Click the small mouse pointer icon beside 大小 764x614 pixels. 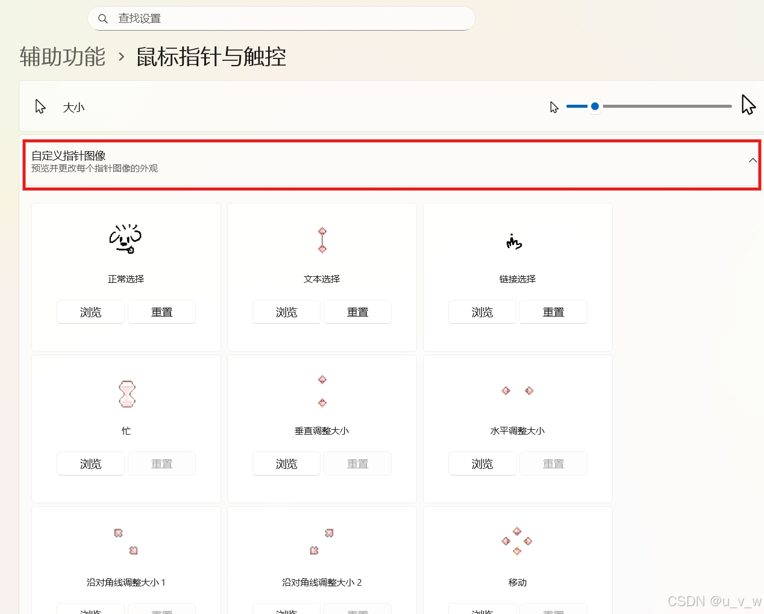(40, 106)
